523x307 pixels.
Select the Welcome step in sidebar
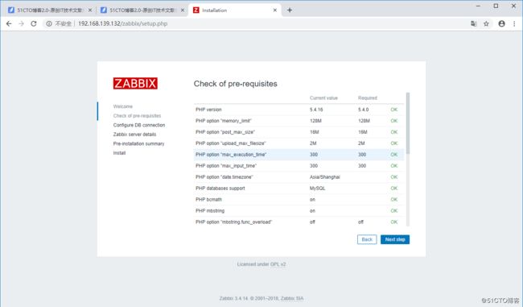[123, 106]
